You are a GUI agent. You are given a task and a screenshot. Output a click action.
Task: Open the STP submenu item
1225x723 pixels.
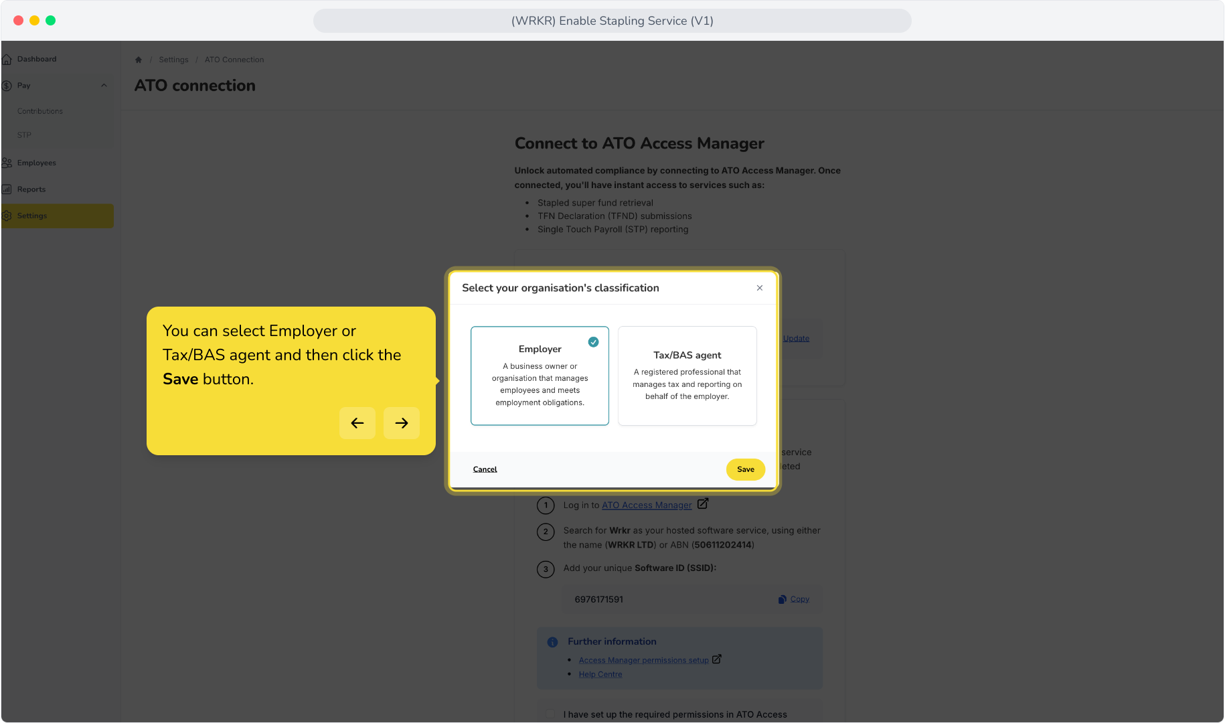(x=24, y=135)
